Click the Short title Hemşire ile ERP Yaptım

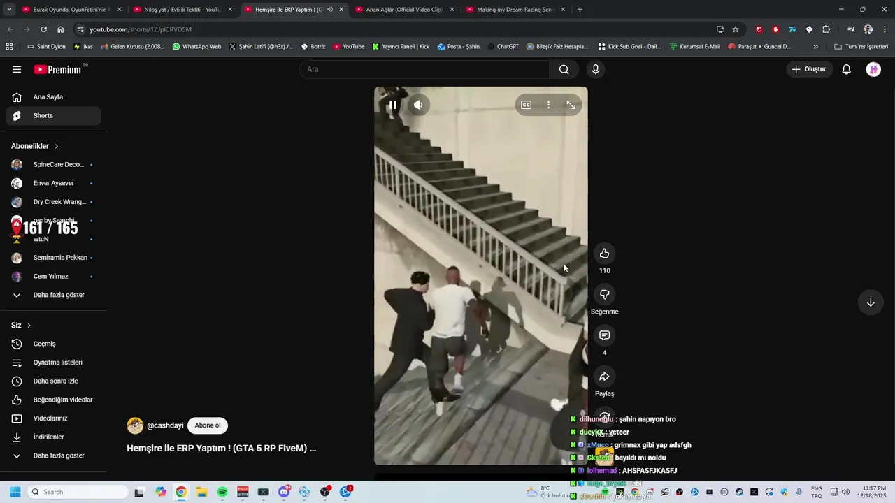pyautogui.click(x=221, y=449)
